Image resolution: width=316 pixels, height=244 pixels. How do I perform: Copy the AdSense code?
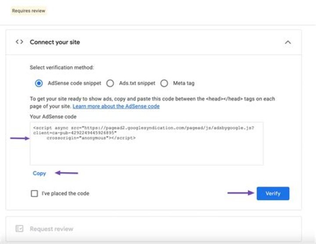coord(39,173)
